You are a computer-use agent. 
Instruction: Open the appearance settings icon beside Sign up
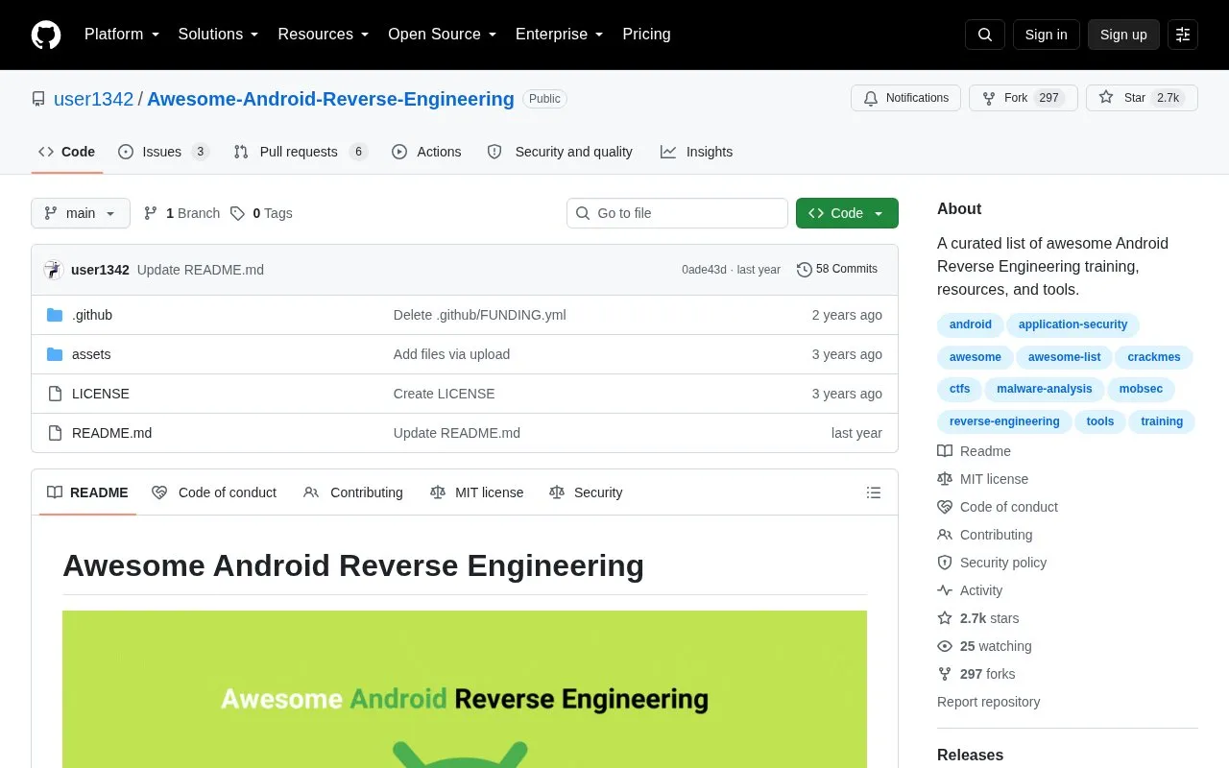[x=1183, y=35]
